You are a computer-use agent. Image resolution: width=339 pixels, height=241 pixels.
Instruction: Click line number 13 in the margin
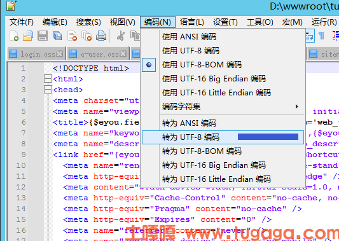(21, 198)
